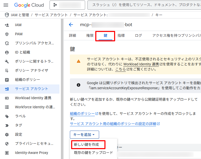This screenshot has height=159, width=201.
Task: Open the Workload Identity 連携 link
Action: point(141,64)
